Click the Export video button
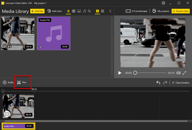Screen dimensions: 192x130 (181, 11)
